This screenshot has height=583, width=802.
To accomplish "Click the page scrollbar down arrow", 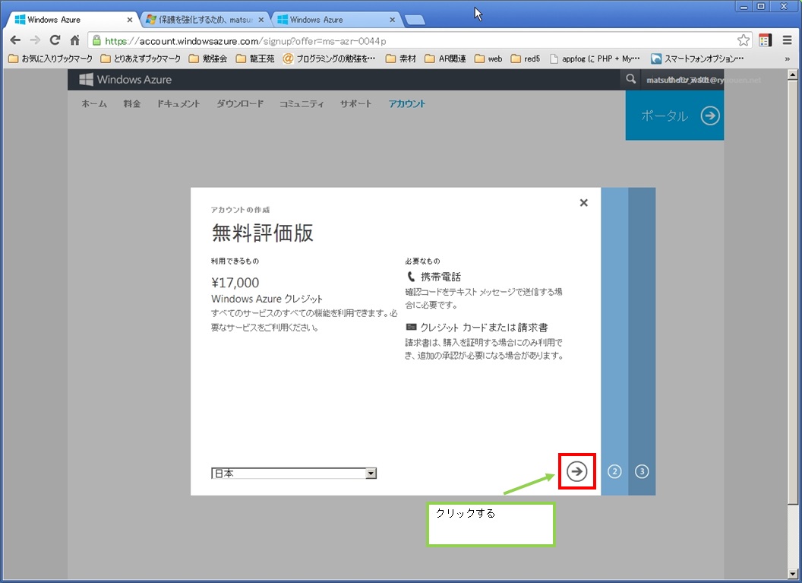I will point(793,574).
